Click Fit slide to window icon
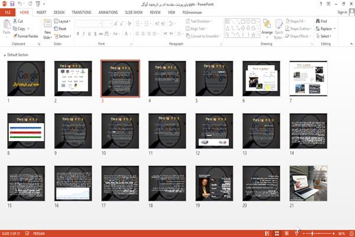This screenshot has width=355, height=237. pos(351,233)
